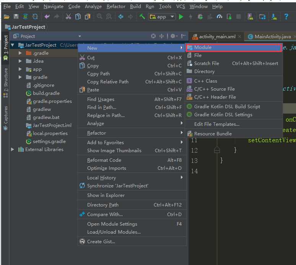Expand External Libraries node

tap(13, 149)
